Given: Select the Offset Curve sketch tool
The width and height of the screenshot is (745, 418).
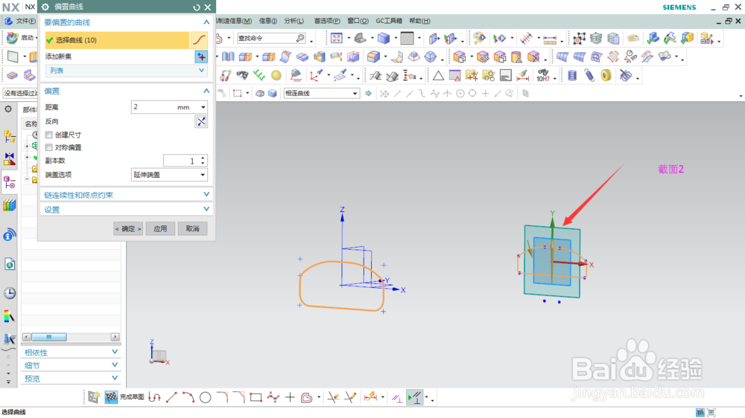Looking at the screenshot, I should pos(307,397).
